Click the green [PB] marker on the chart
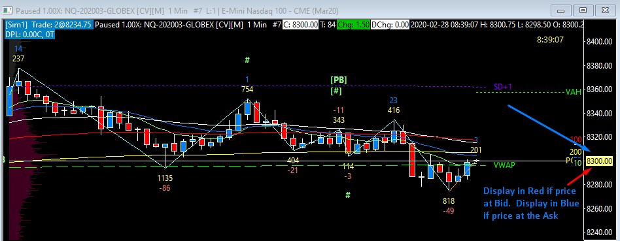Screen dimensions: 620x241 pyautogui.click(x=339, y=80)
